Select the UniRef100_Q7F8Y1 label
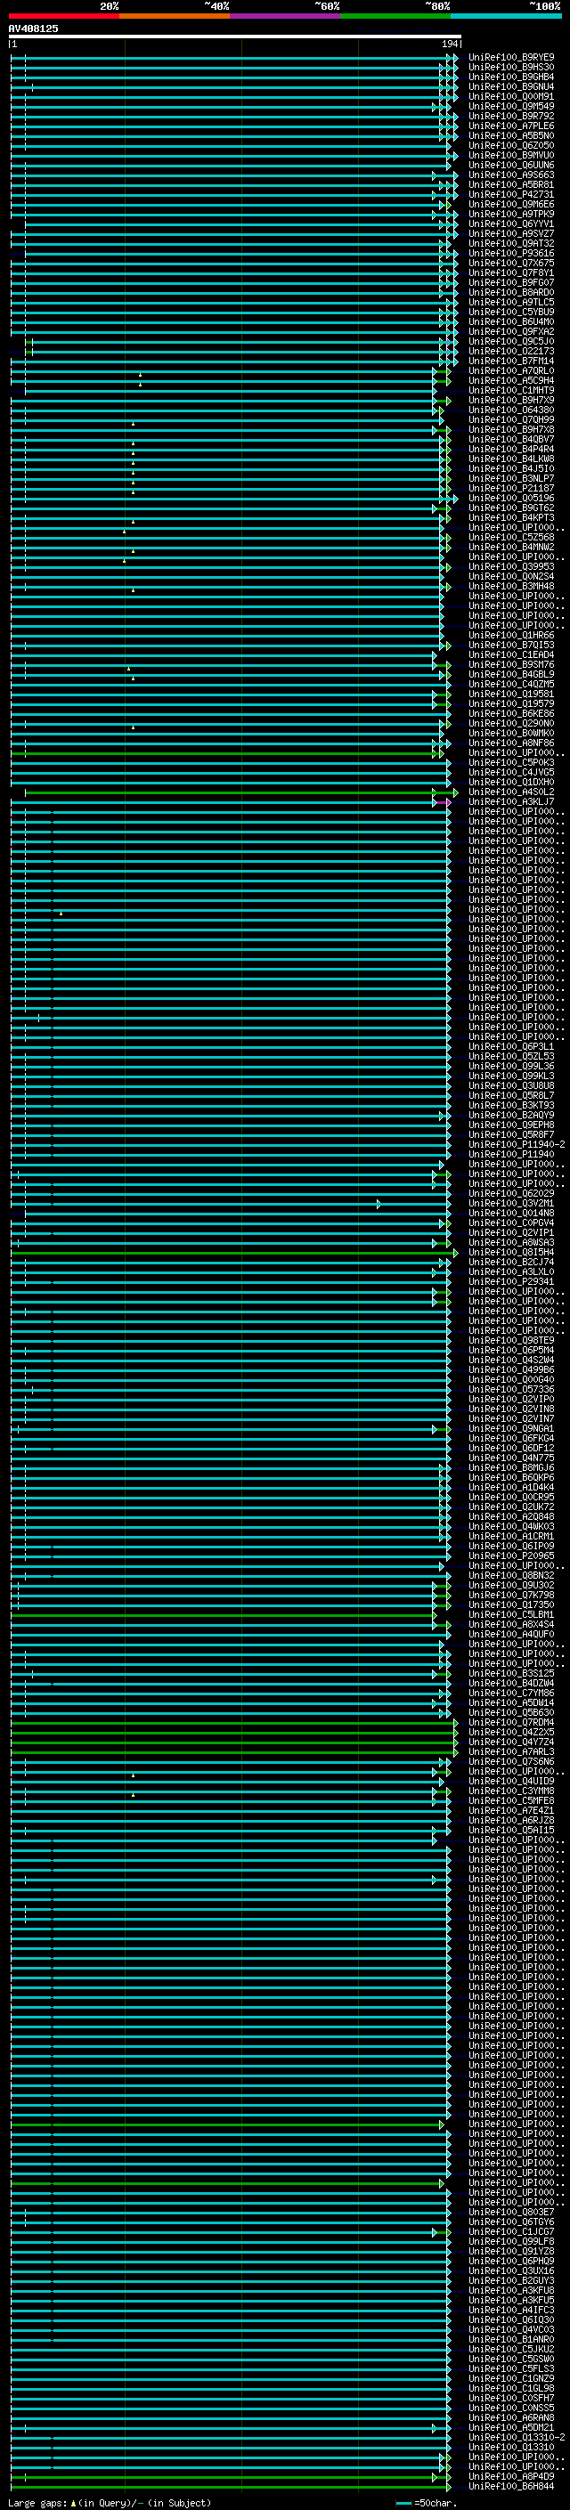 pos(511,272)
